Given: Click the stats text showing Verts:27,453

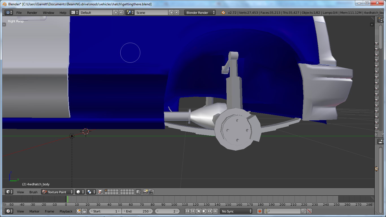Looking at the screenshot, I should pyautogui.click(x=248, y=13).
